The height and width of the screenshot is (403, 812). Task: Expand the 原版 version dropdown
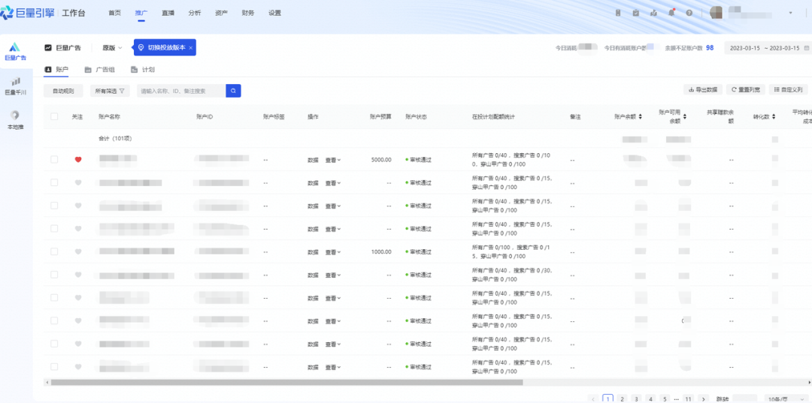(x=112, y=47)
